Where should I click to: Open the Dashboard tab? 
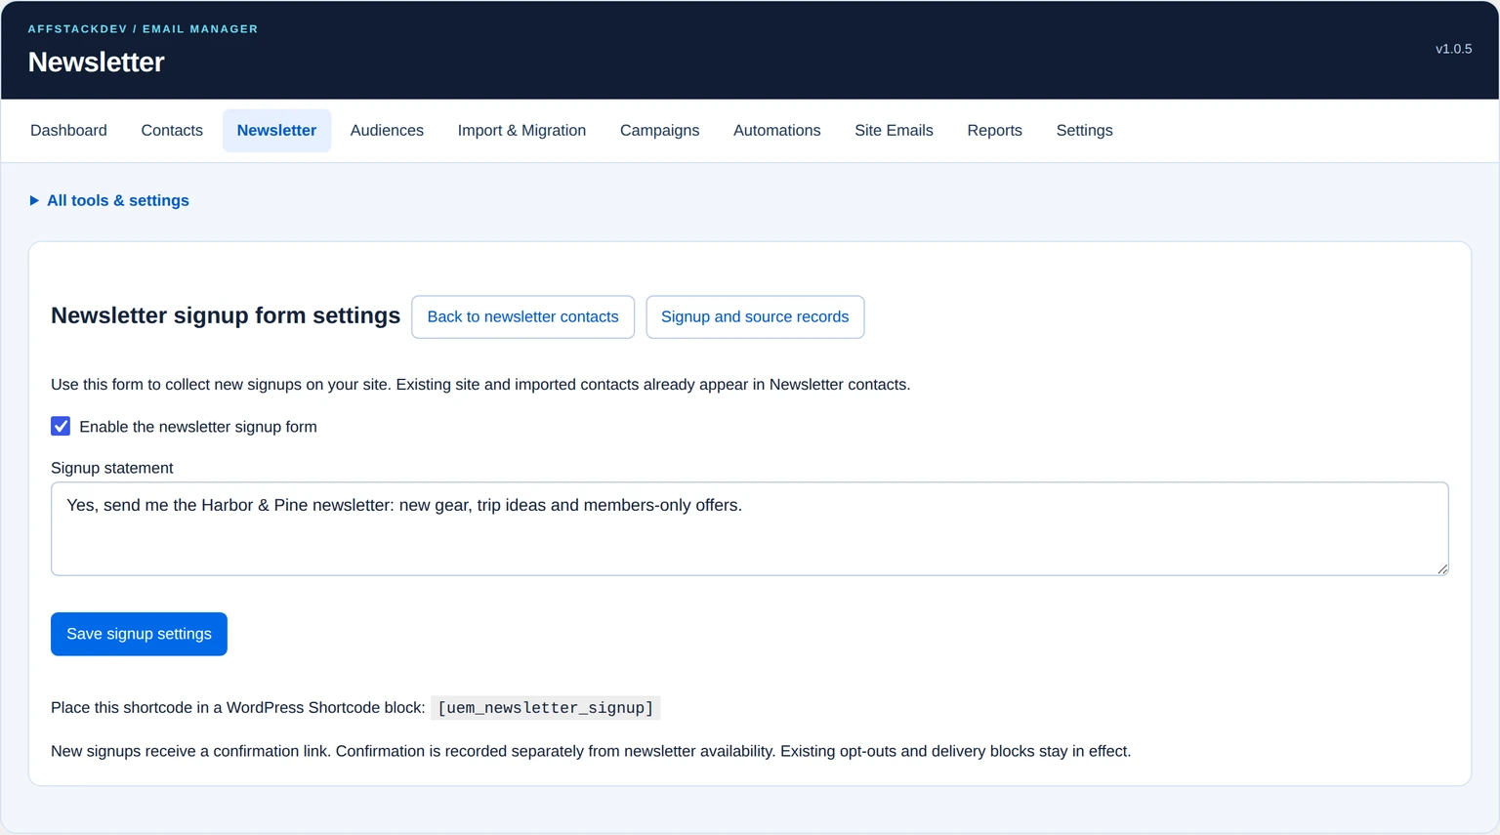pyautogui.click(x=68, y=131)
